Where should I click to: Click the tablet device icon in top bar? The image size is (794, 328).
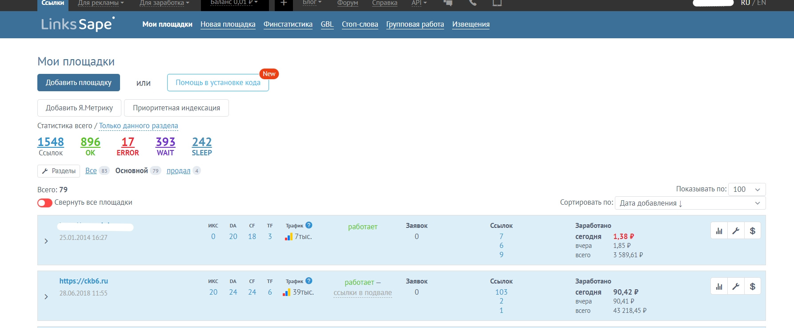[x=497, y=3]
